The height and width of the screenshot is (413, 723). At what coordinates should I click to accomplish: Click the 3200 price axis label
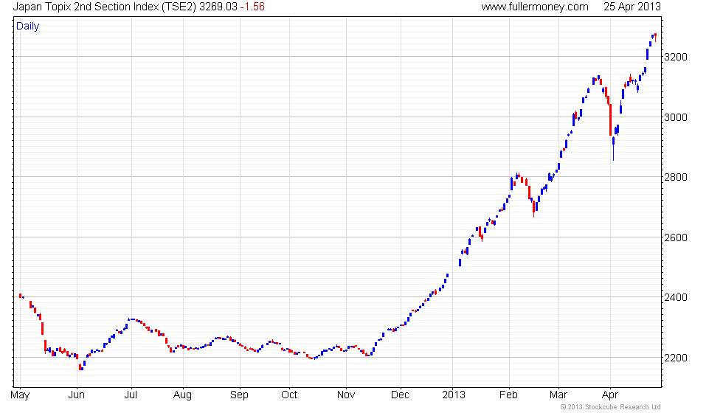675,58
